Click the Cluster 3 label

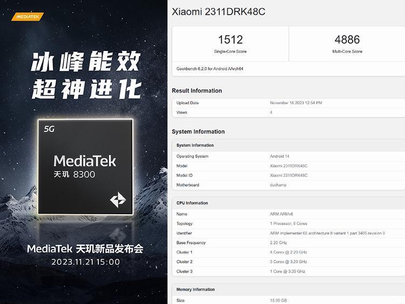[185, 272]
